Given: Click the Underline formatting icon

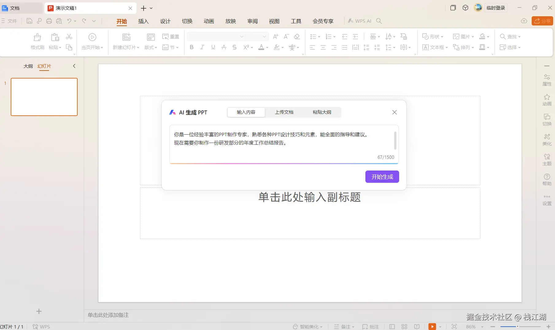Looking at the screenshot, I should point(213,47).
